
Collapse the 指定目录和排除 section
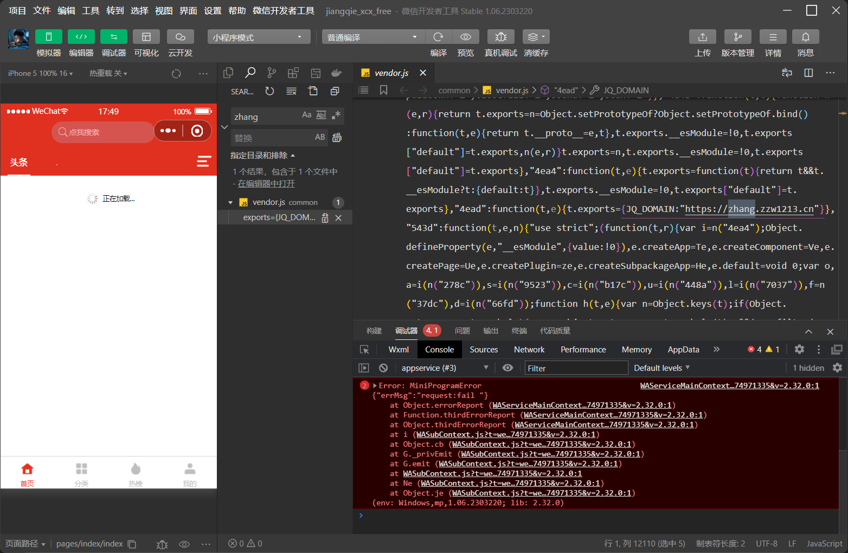263,156
